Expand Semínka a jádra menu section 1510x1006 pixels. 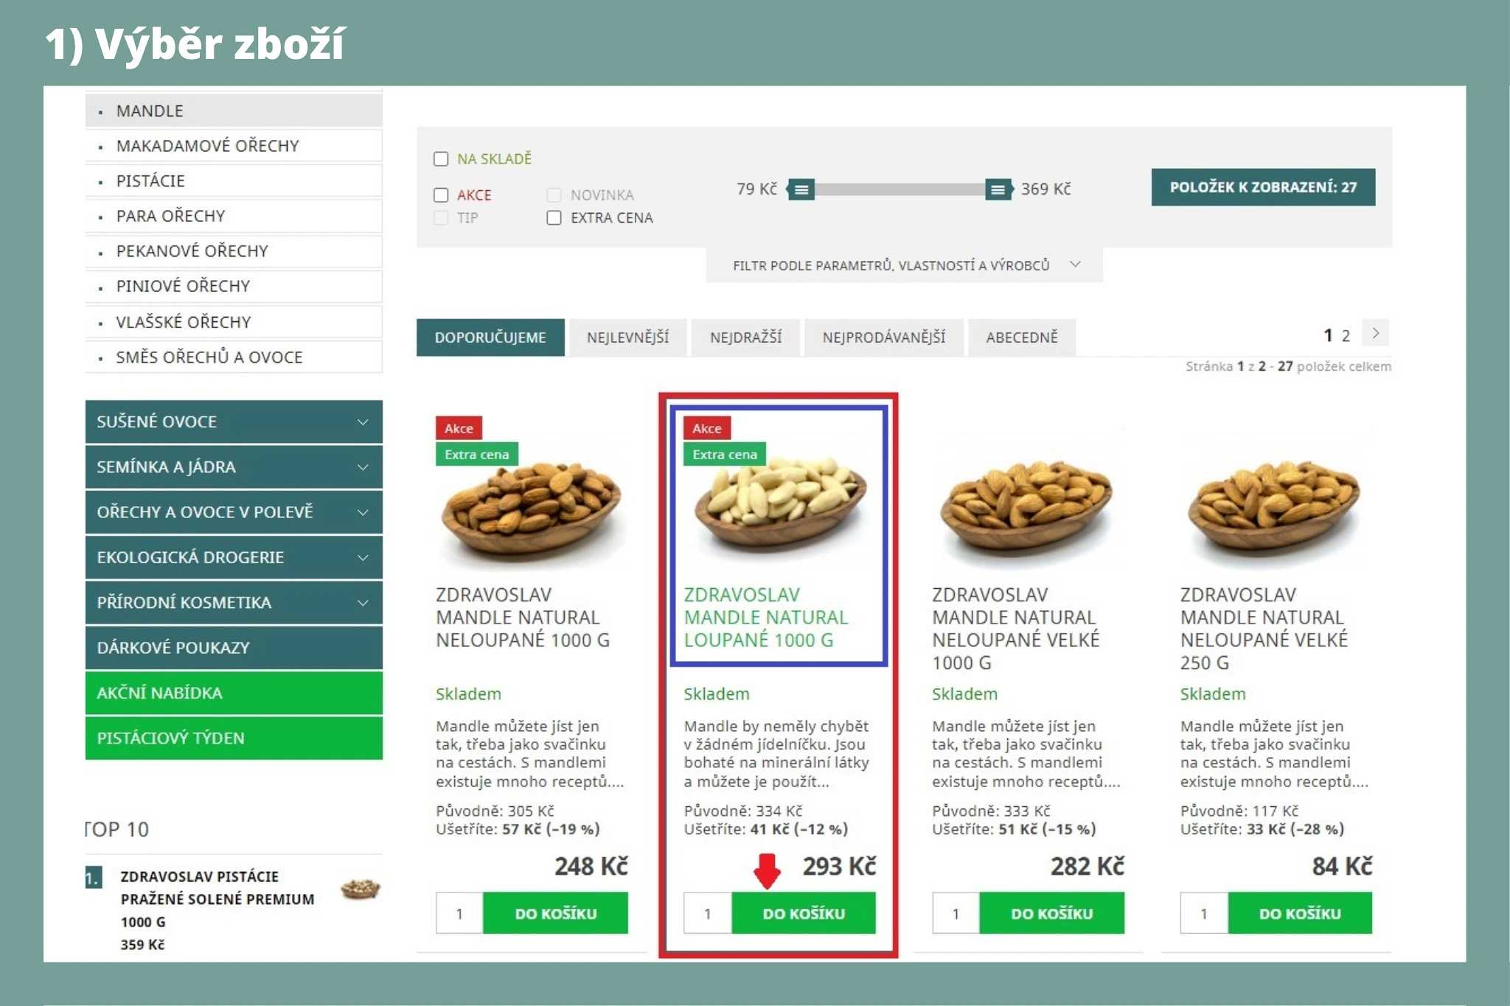(234, 467)
